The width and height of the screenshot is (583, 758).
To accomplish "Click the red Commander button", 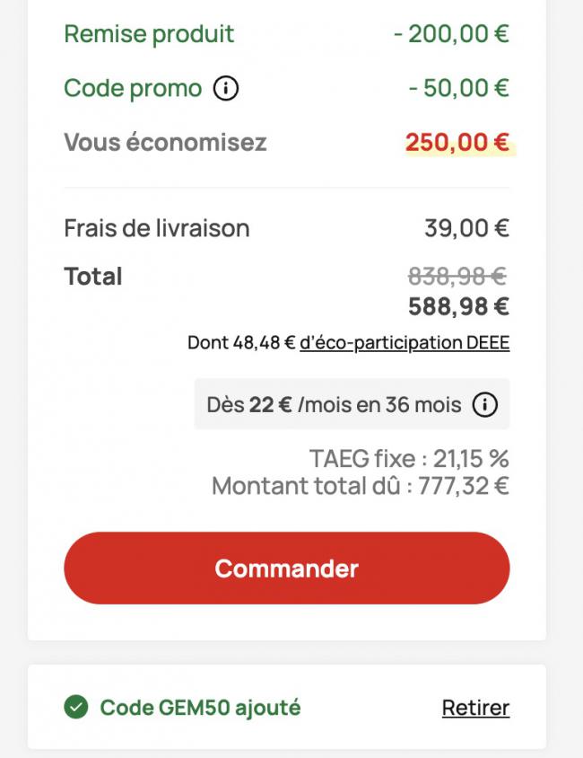I will 287,568.
